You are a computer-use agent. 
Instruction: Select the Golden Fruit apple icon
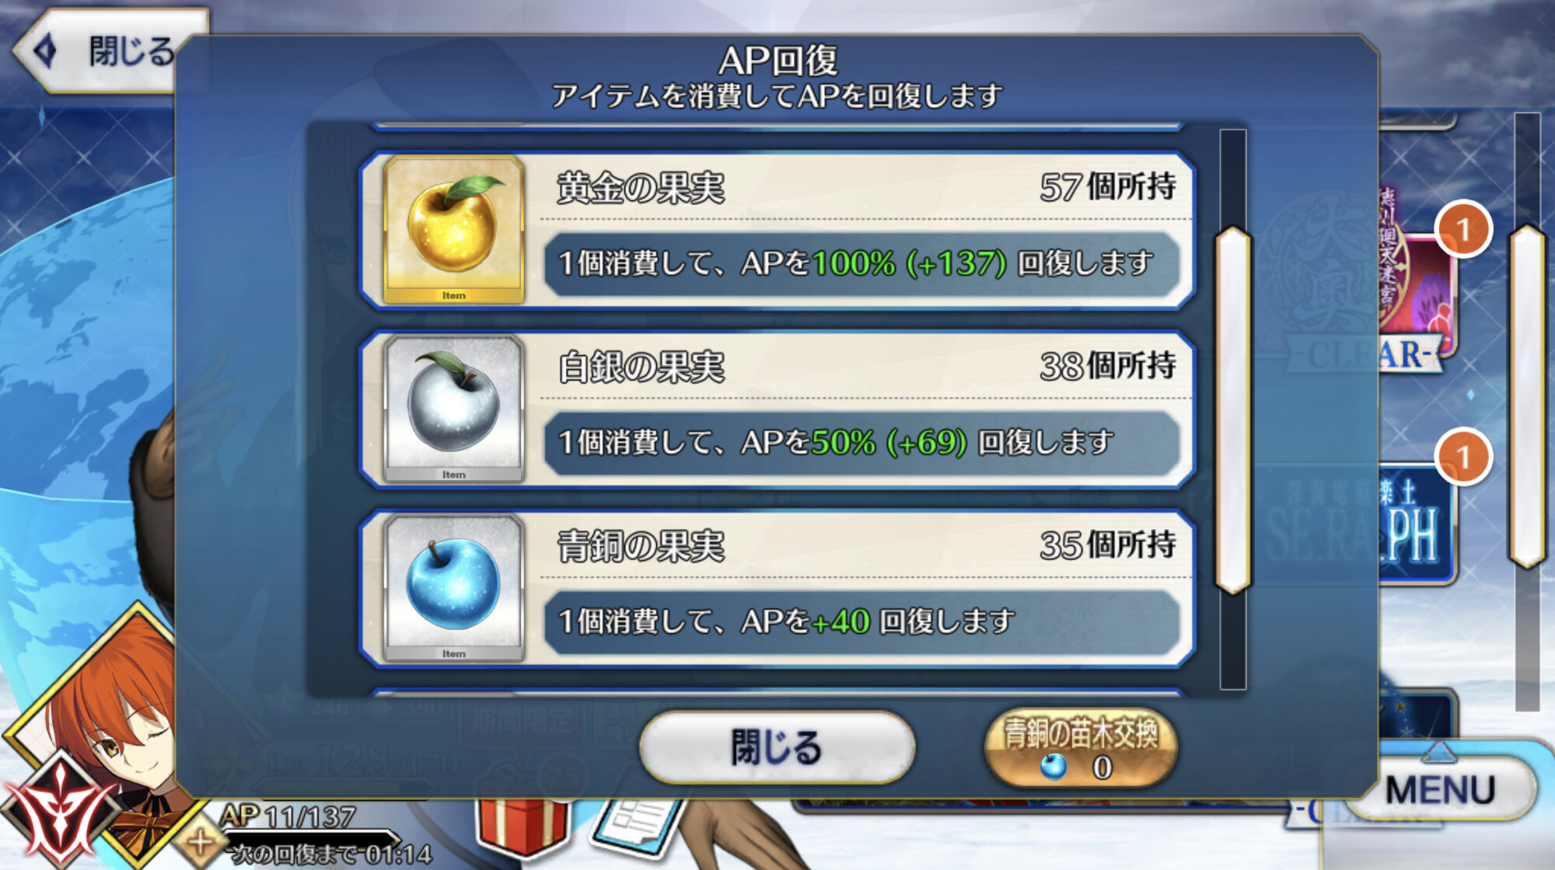(454, 230)
